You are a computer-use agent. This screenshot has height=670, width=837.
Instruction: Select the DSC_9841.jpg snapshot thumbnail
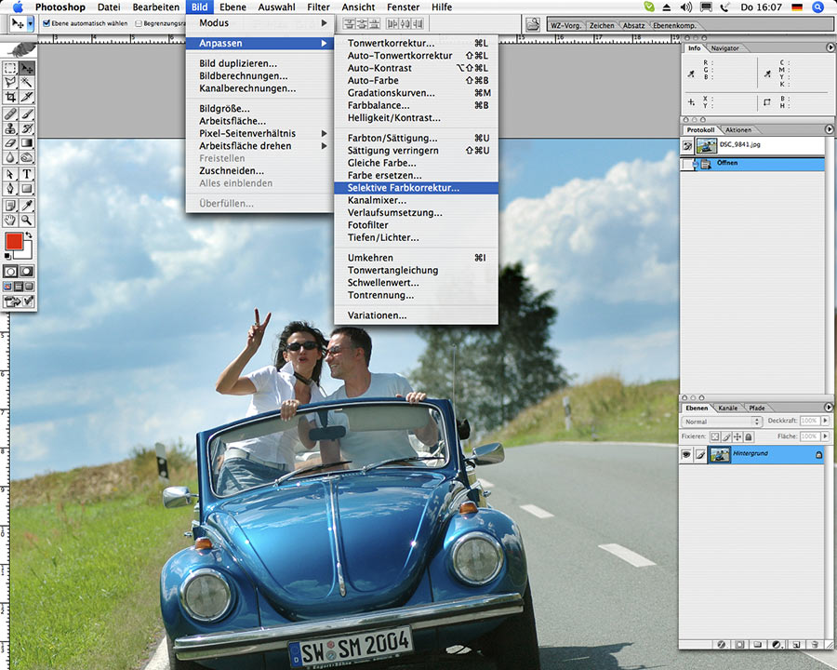[706, 146]
